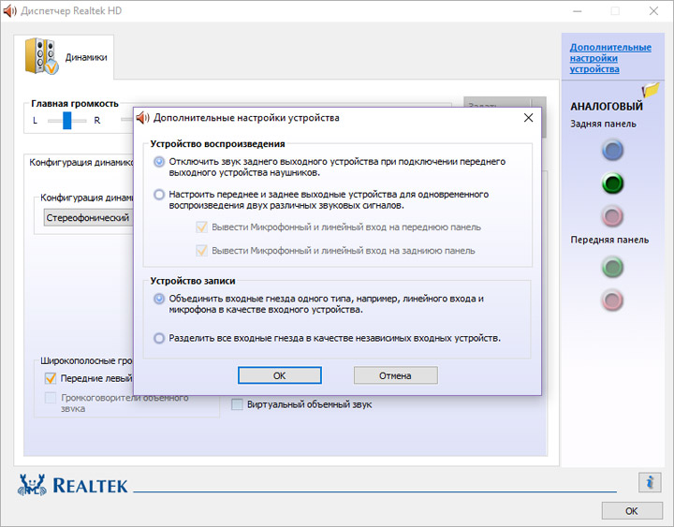Open Дополнительные настройки устройства link
Image resolution: width=674 pixels, height=527 pixels.
pos(610,58)
